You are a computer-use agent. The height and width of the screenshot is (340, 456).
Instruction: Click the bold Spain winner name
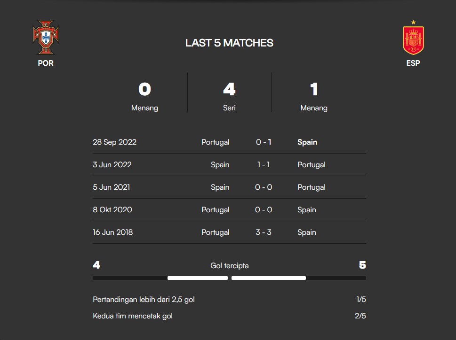pos(307,142)
